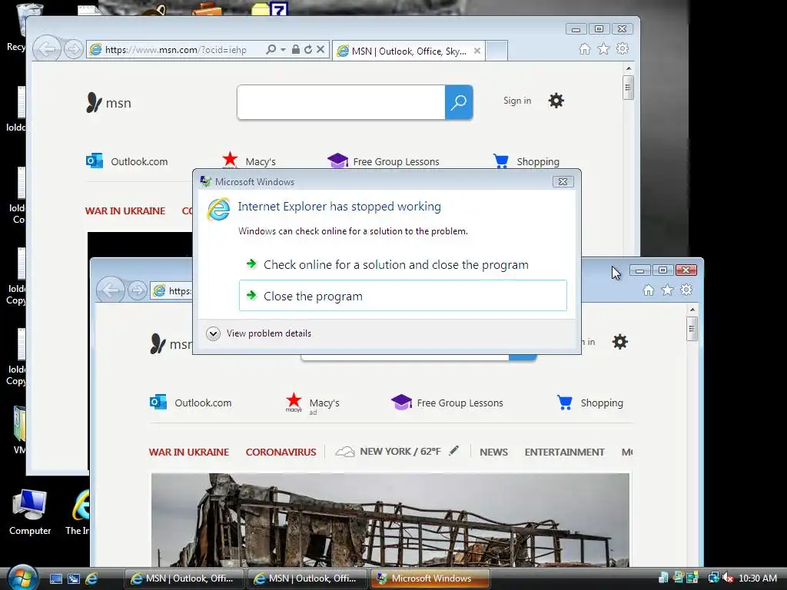The image size is (787, 590).
Task: Expand View problem details
Action: 258,333
